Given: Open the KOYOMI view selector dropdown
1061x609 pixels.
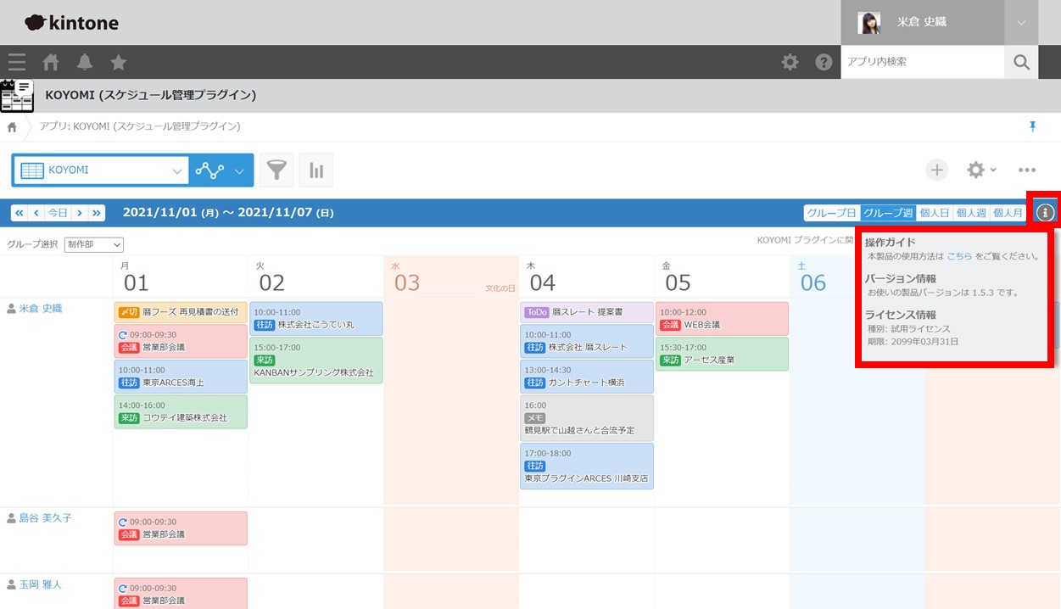Looking at the screenshot, I should 101,170.
